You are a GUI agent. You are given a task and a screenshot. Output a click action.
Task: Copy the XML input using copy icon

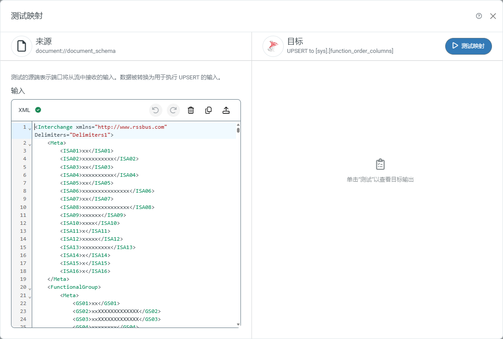pyautogui.click(x=209, y=110)
